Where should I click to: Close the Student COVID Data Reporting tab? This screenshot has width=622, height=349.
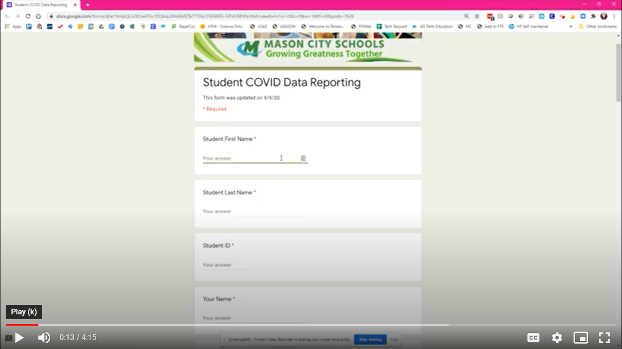[75, 5]
